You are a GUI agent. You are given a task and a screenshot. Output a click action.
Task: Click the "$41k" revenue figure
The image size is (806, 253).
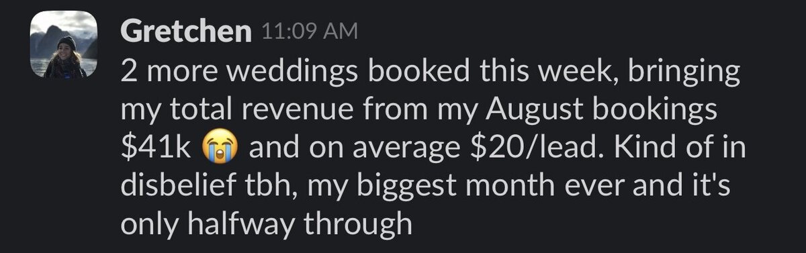[156, 147]
